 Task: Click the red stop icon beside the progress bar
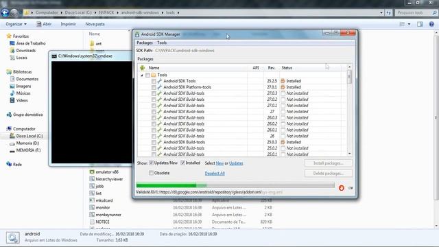point(342,188)
